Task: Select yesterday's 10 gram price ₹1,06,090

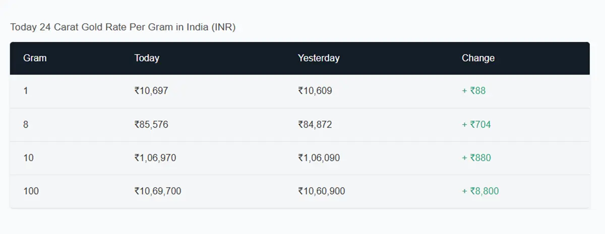Action: tap(319, 158)
